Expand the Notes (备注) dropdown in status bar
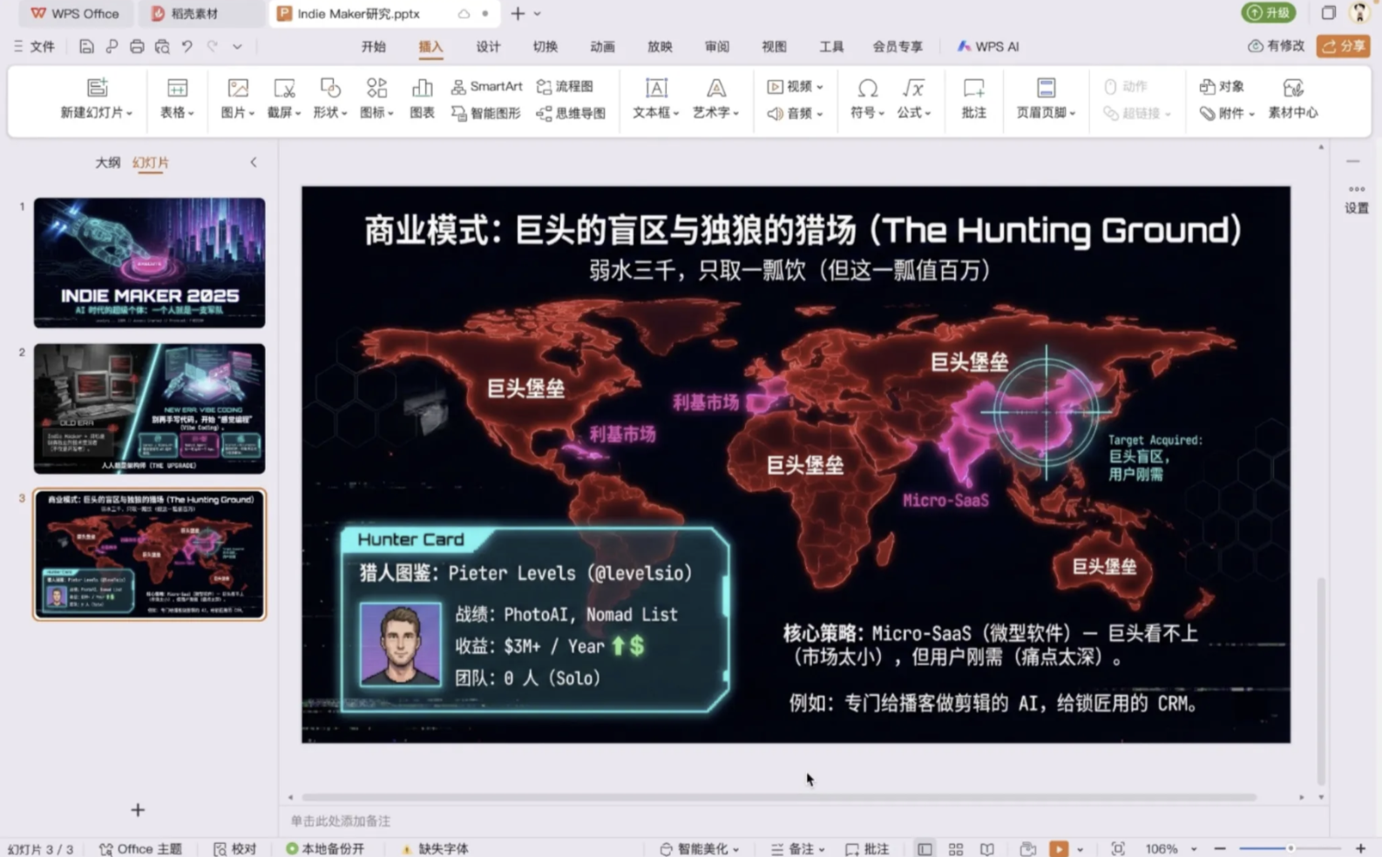 click(x=821, y=849)
